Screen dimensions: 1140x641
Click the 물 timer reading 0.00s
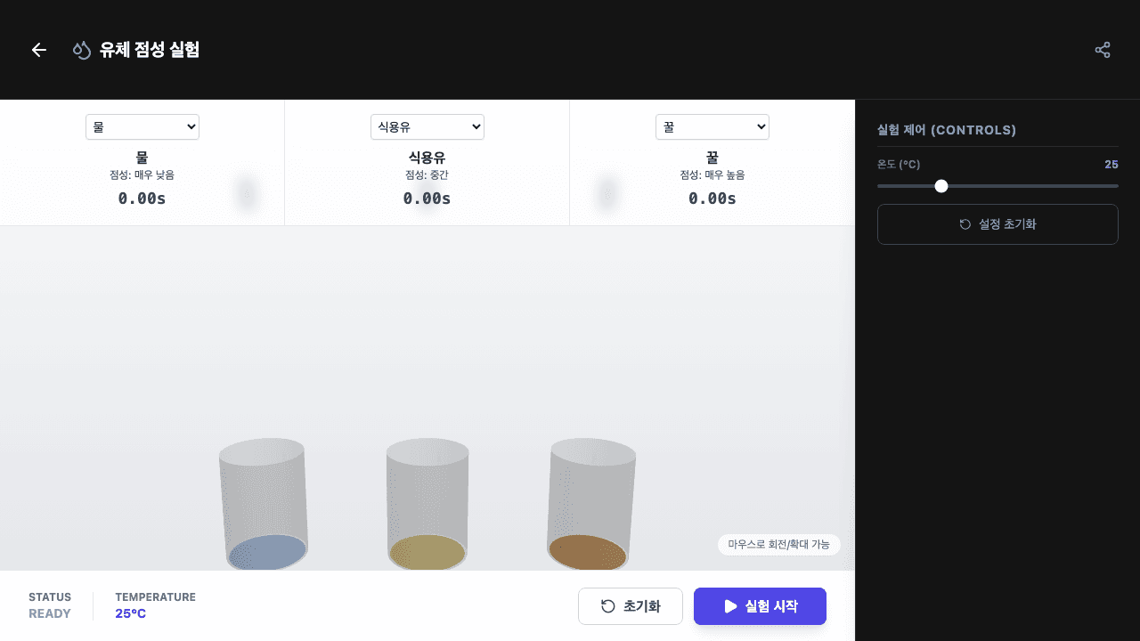[x=142, y=198]
